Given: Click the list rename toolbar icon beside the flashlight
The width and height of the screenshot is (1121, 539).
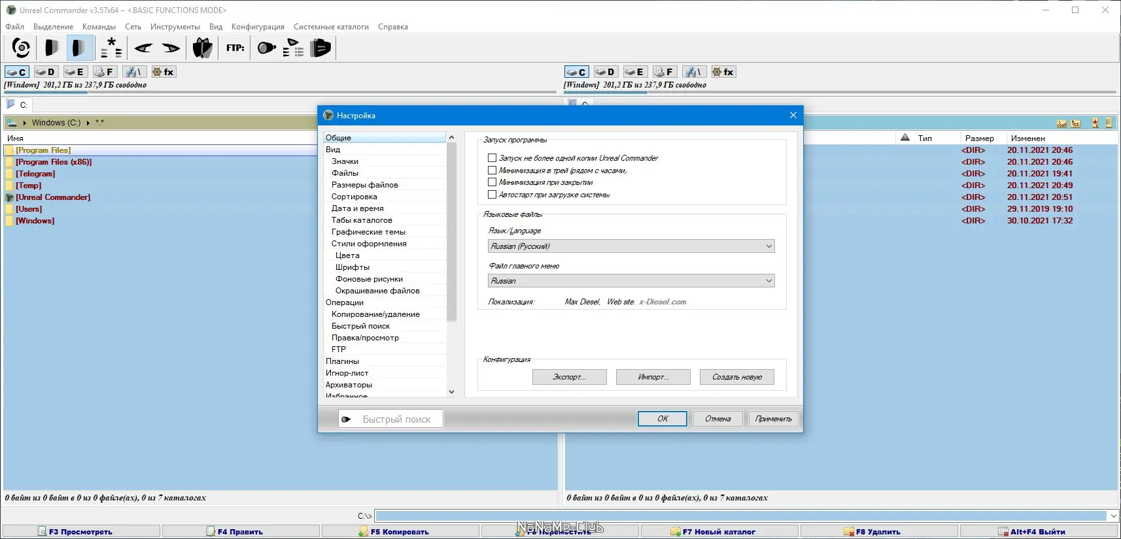Looking at the screenshot, I should coord(294,48).
